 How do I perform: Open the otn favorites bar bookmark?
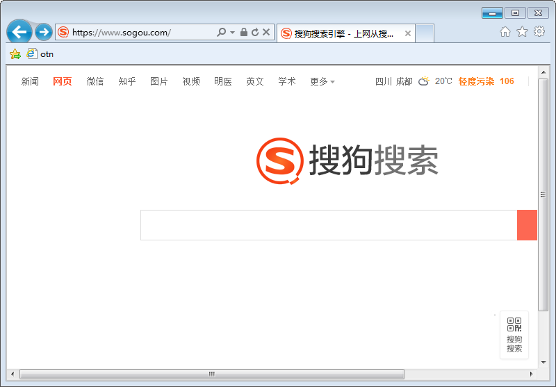click(40, 54)
